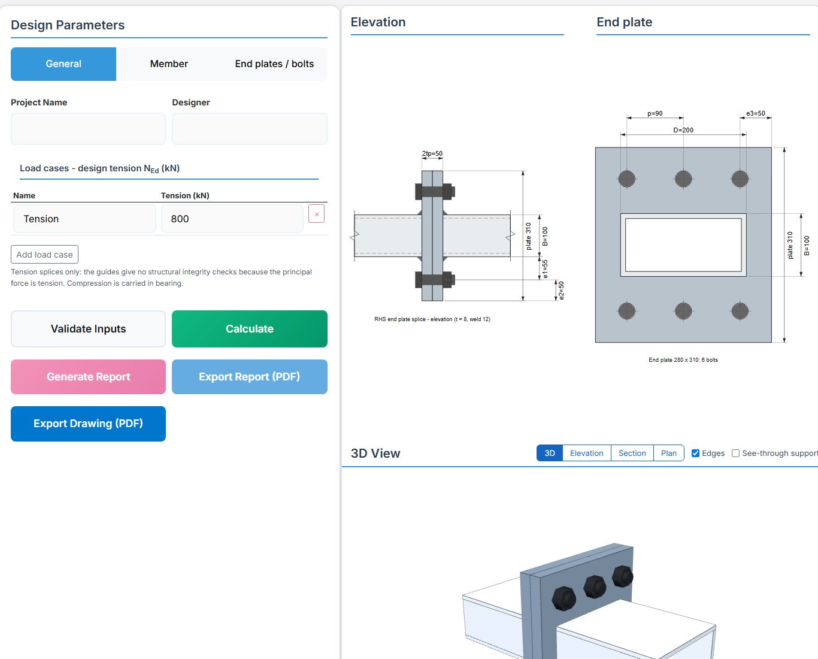Edit the load case name Tension
818x659 pixels.
[x=84, y=219]
